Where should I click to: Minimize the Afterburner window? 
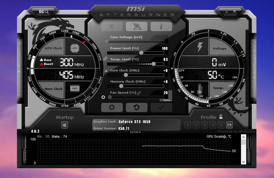[226, 12]
